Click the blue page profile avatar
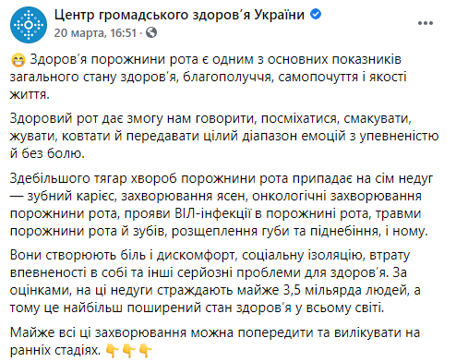 tap(29, 25)
